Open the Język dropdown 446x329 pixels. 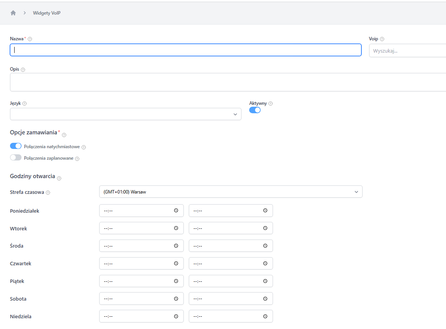click(x=126, y=114)
